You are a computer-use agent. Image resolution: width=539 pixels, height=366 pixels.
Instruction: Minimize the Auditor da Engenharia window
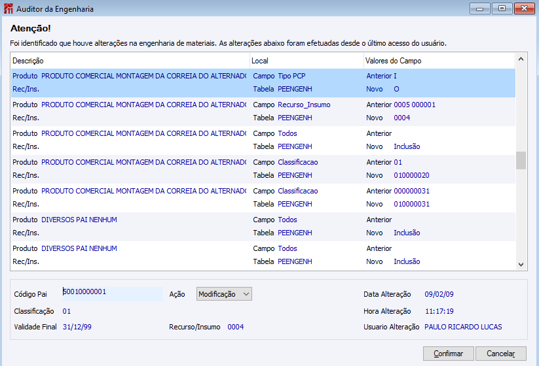click(480, 8)
